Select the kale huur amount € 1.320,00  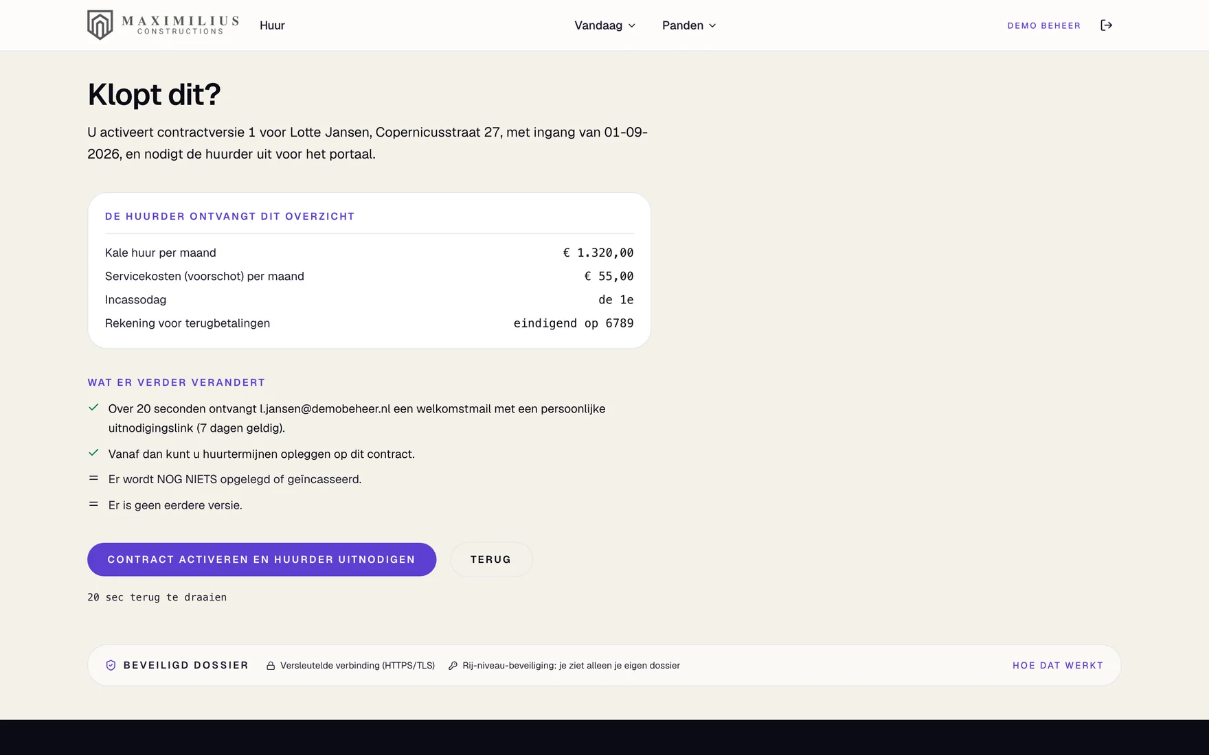(598, 253)
